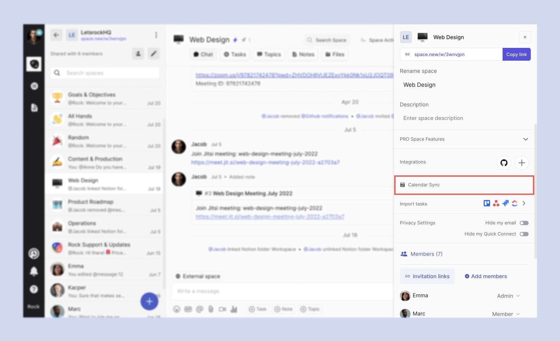This screenshot has height=341, width=560.
Task: Click Emma's avatar in members list
Action: point(405,296)
